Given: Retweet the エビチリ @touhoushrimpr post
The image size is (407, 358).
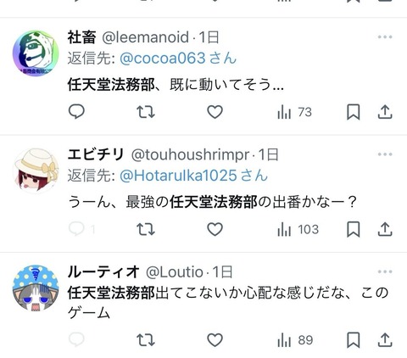Looking at the screenshot, I should 146,229.
